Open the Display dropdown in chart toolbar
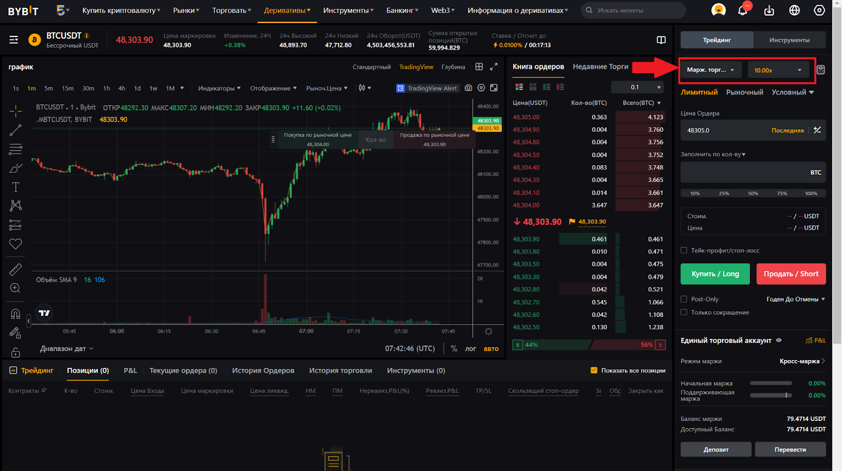 point(273,88)
